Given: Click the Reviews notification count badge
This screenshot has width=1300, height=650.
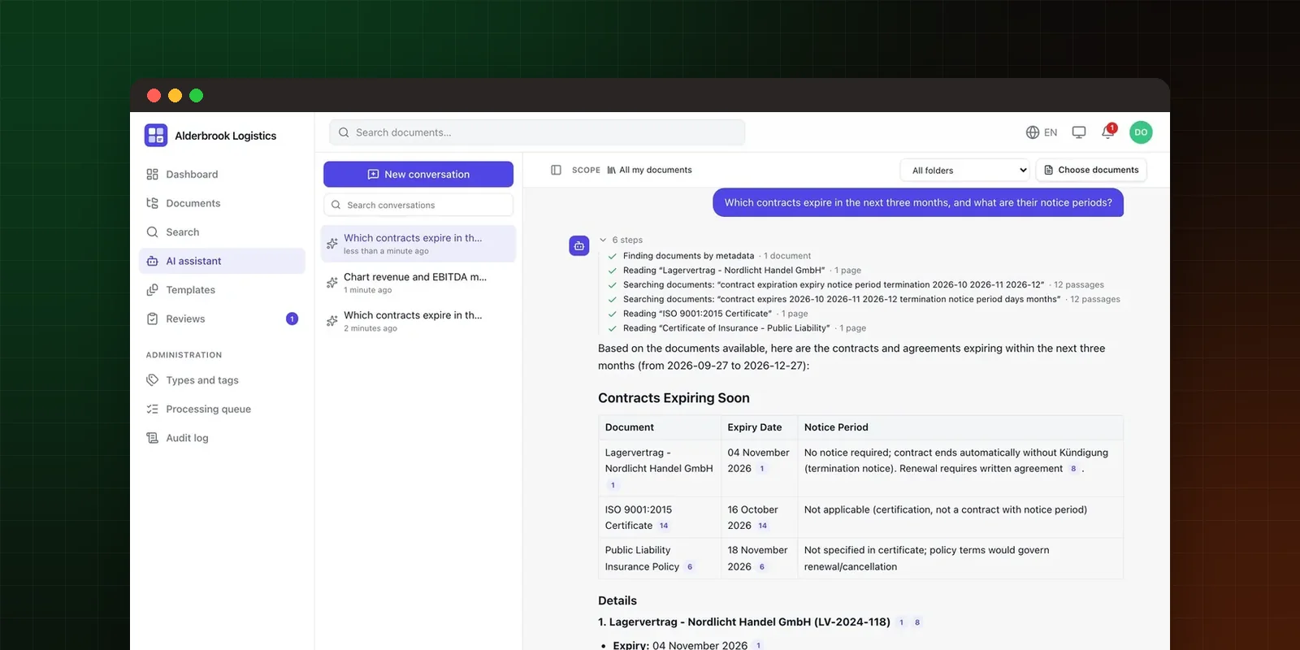Looking at the screenshot, I should pos(292,318).
